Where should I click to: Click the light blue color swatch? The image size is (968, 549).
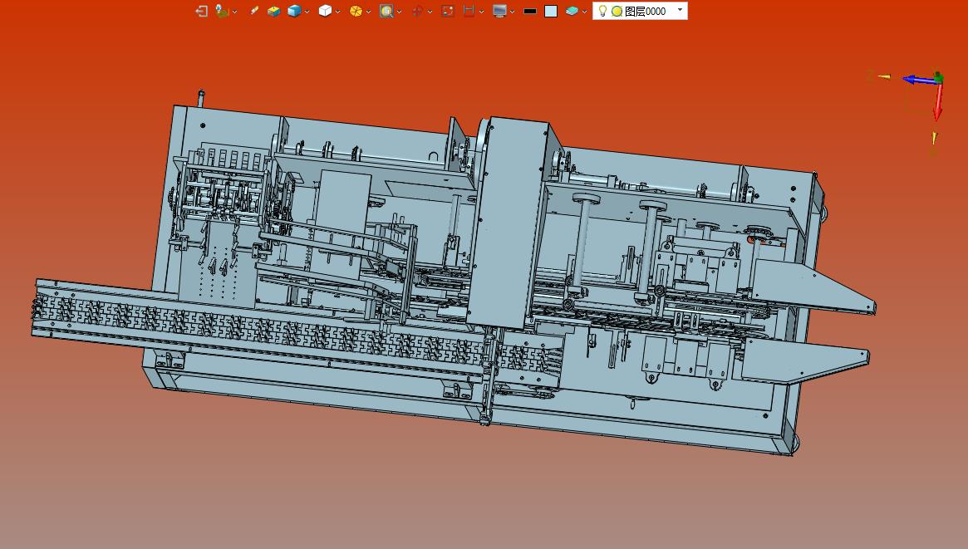tap(551, 11)
